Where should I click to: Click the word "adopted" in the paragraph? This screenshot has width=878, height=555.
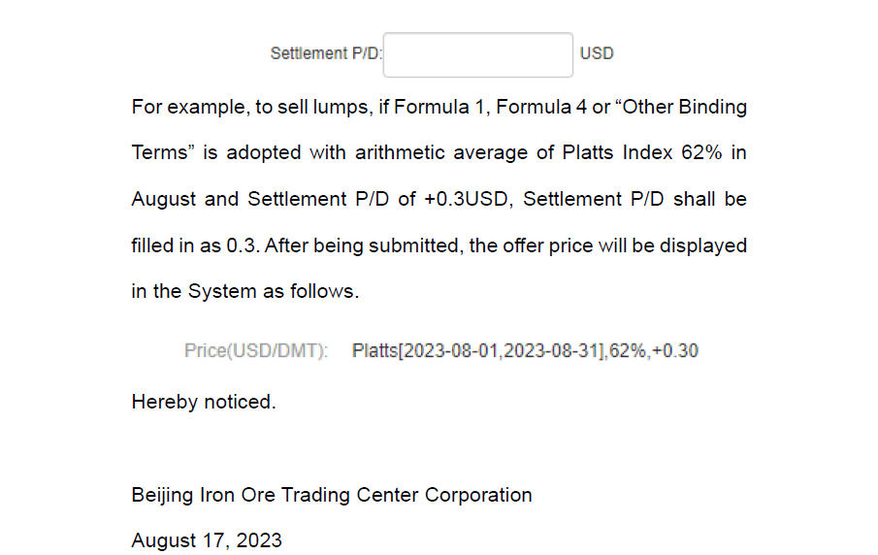(268, 152)
